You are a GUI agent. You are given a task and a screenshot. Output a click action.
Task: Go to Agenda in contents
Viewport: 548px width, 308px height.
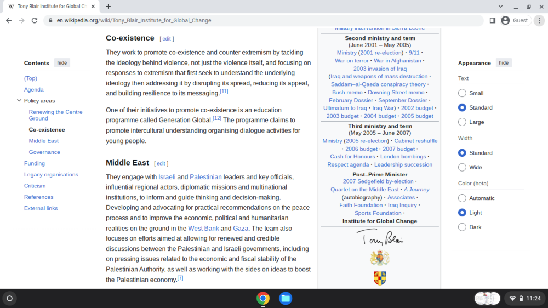click(33, 89)
